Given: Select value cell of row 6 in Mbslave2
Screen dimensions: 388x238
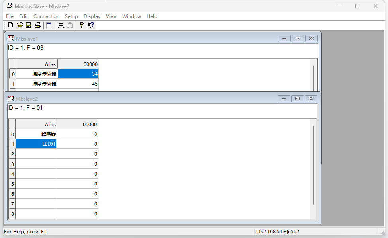Looking at the screenshot, I should (77, 194).
